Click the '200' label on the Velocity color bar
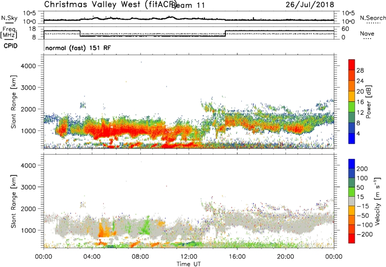 [x=362, y=169]
